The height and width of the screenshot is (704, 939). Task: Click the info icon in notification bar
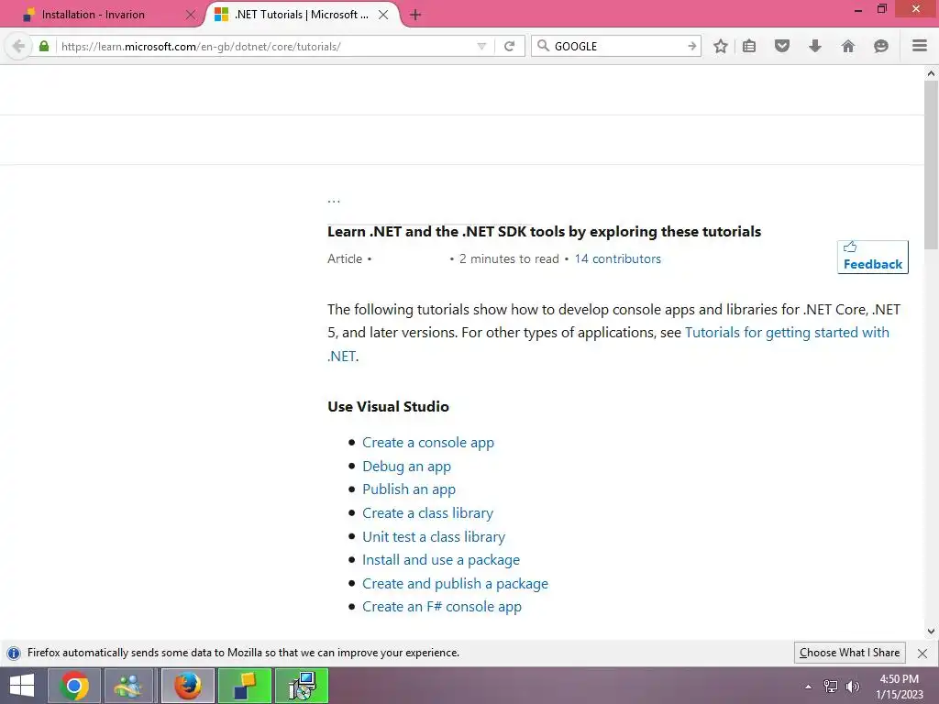coord(14,653)
